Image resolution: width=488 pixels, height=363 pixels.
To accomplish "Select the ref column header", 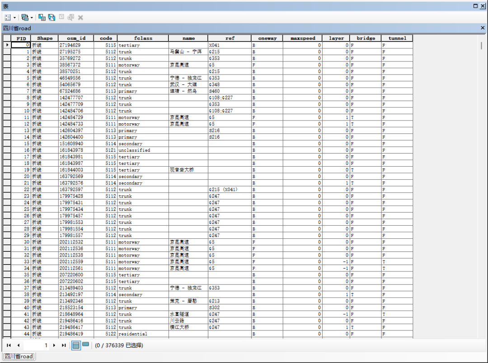I will pyautogui.click(x=230, y=38).
